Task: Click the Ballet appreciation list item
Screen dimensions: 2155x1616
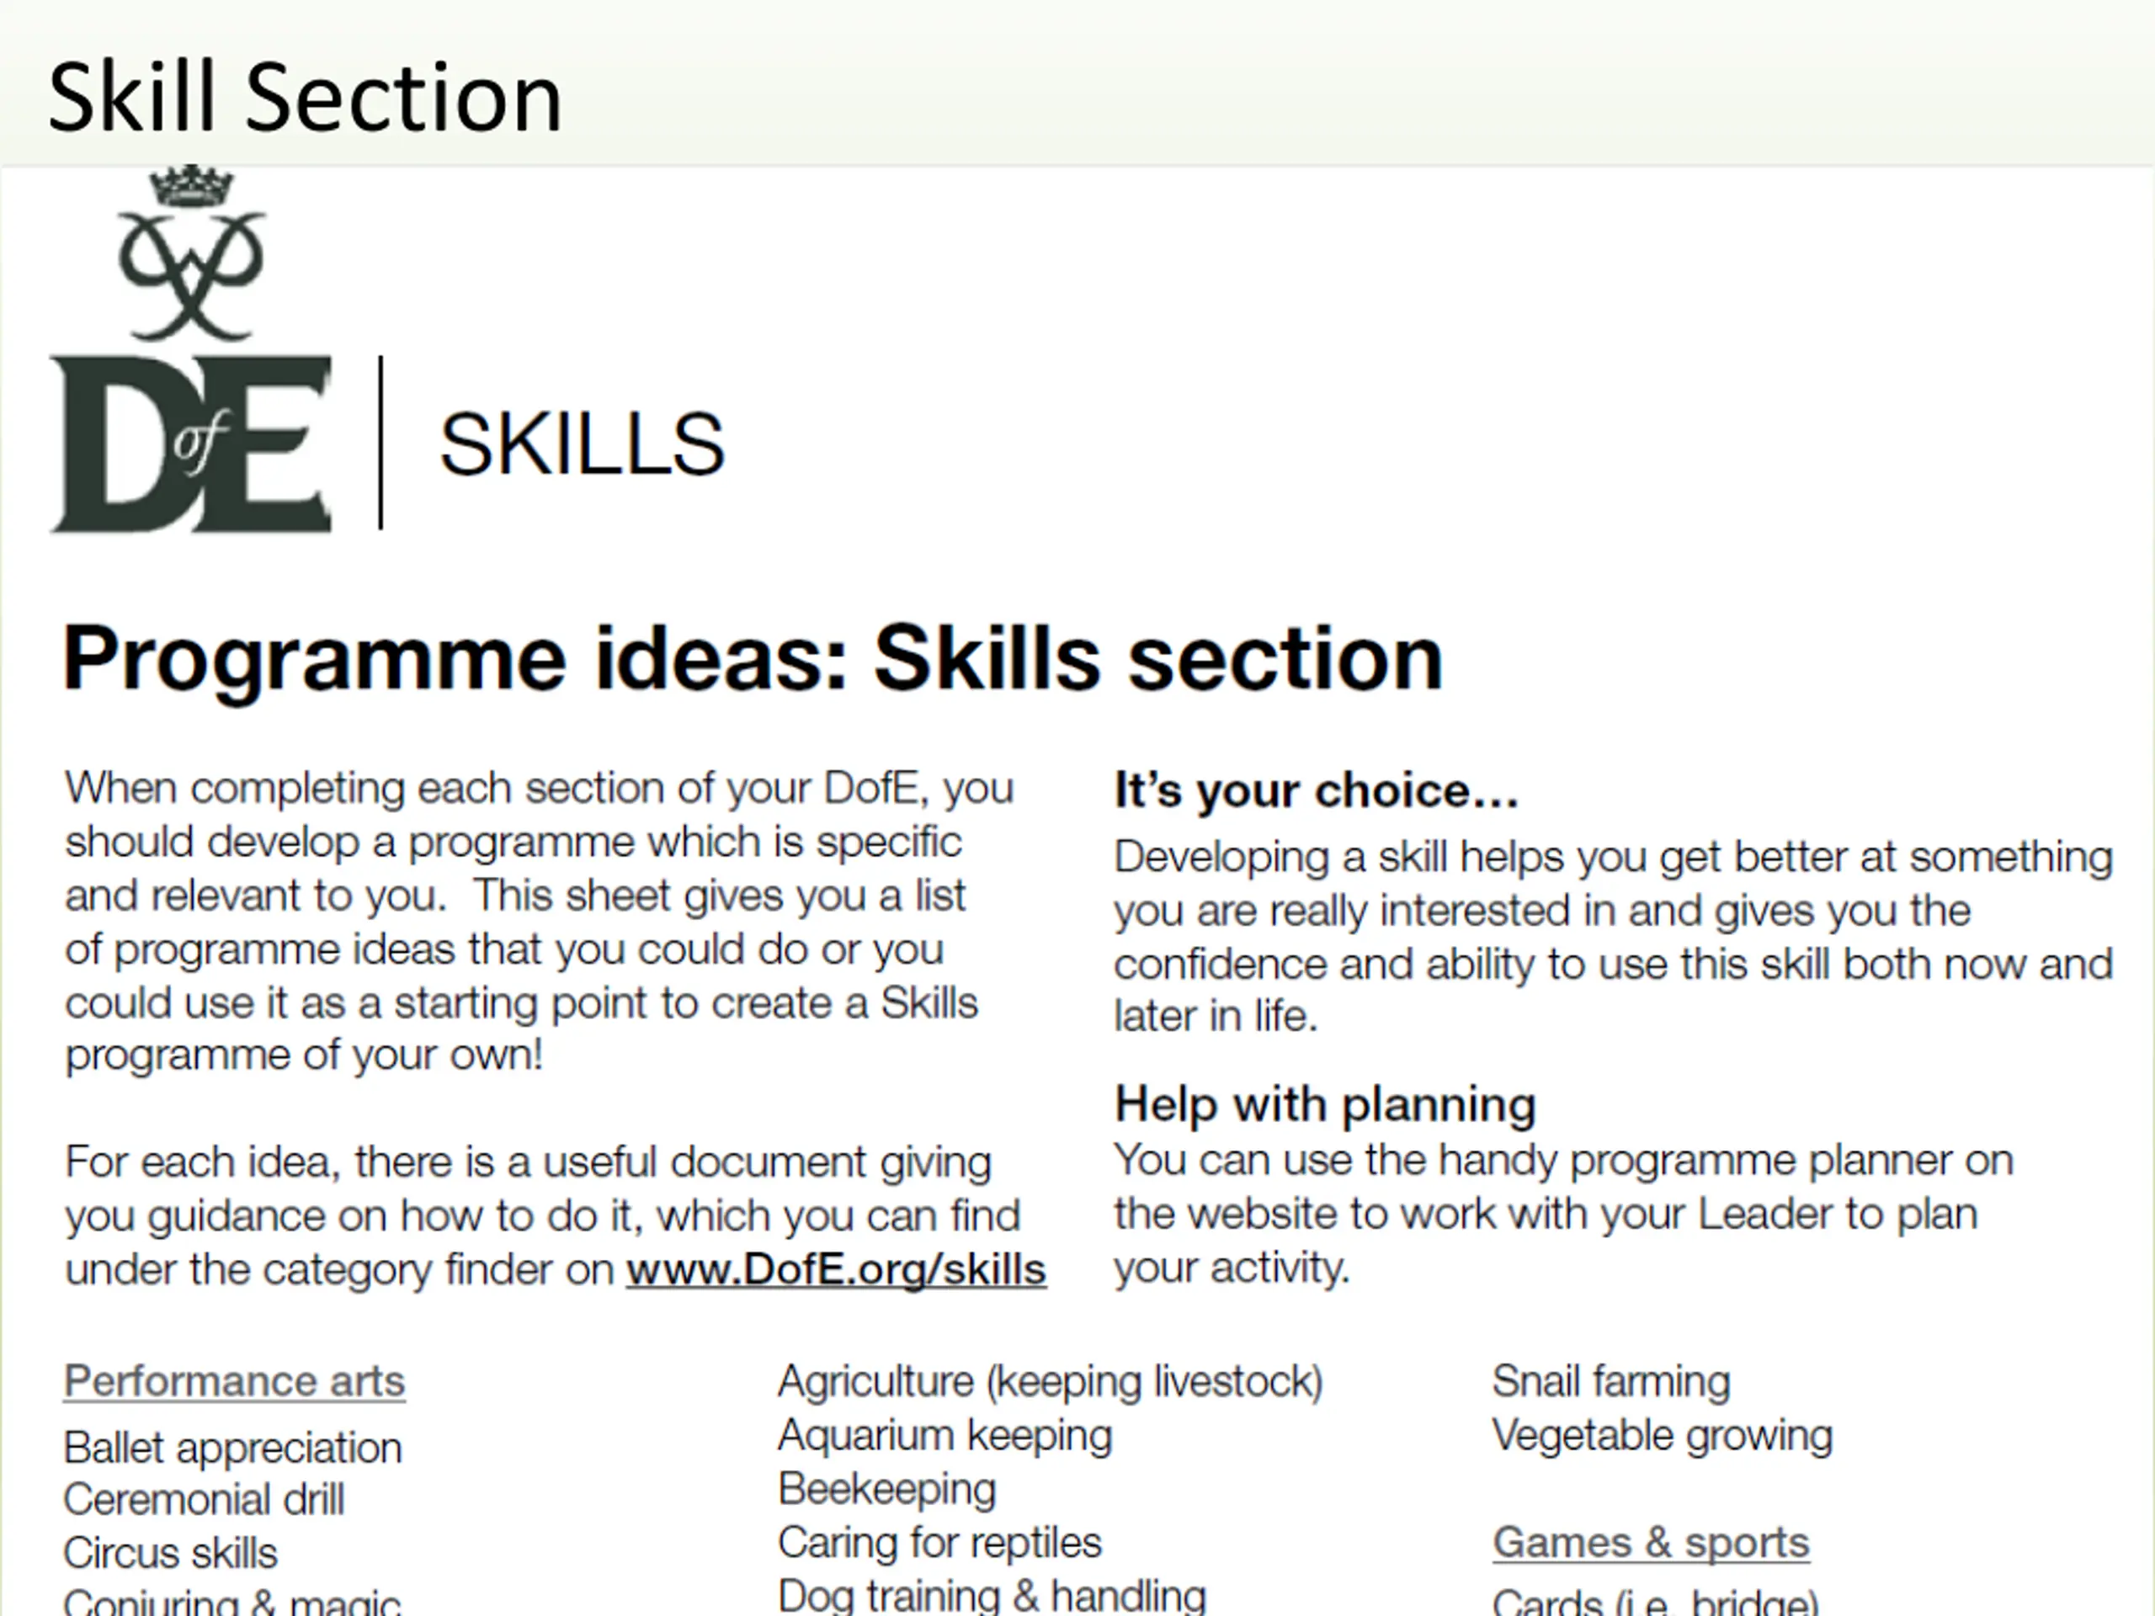Action: pos(233,1449)
